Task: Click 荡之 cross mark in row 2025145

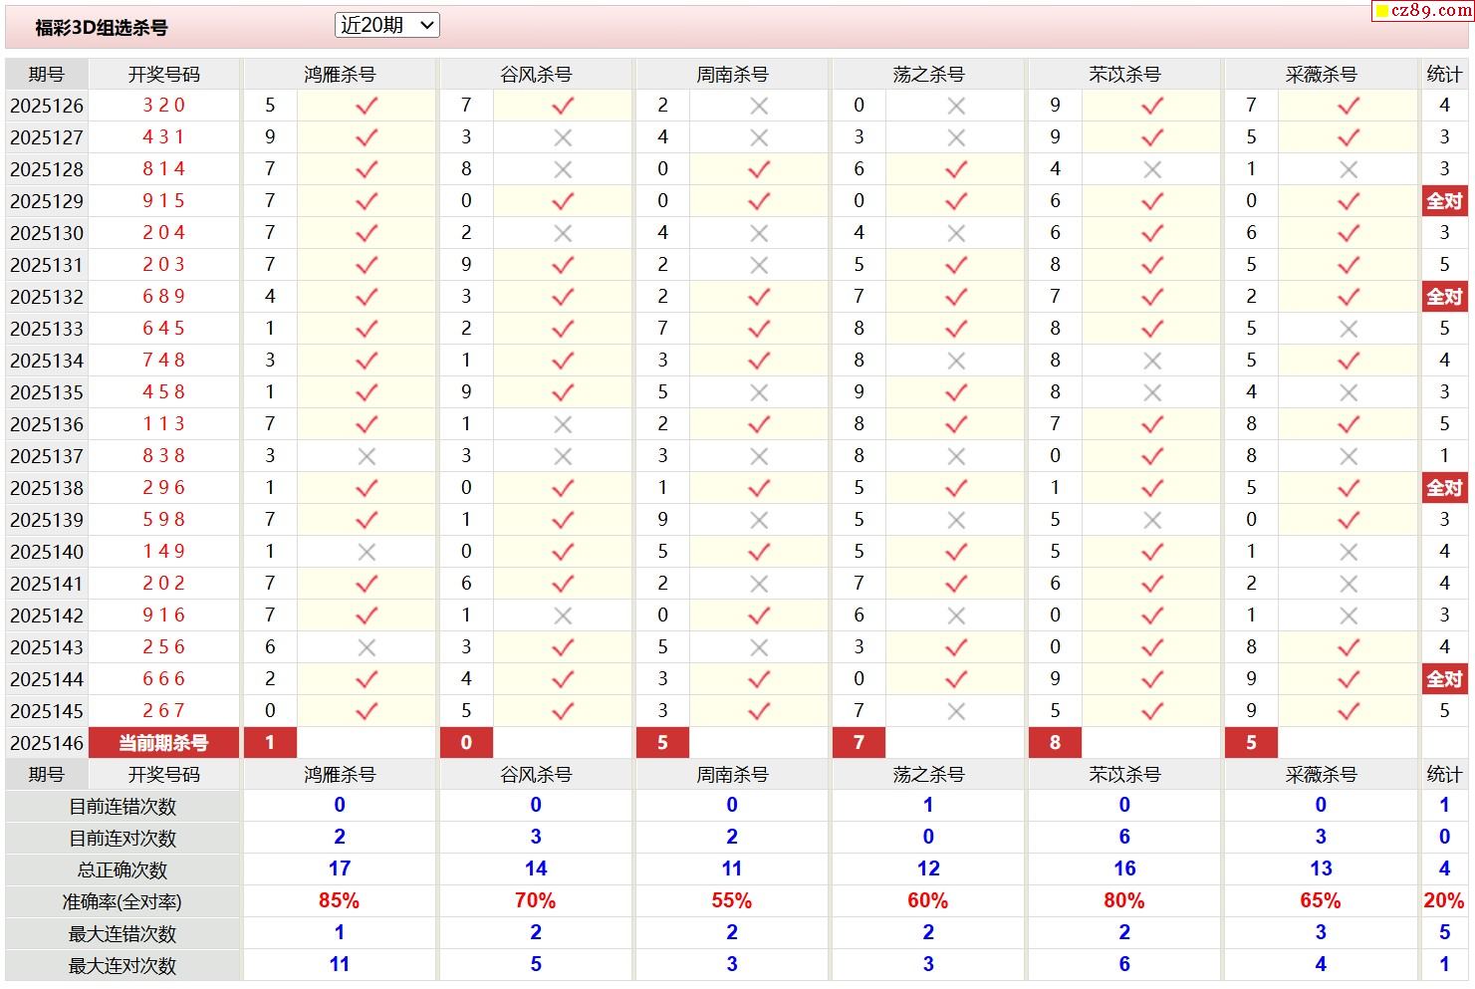Action: click(x=956, y=711)
